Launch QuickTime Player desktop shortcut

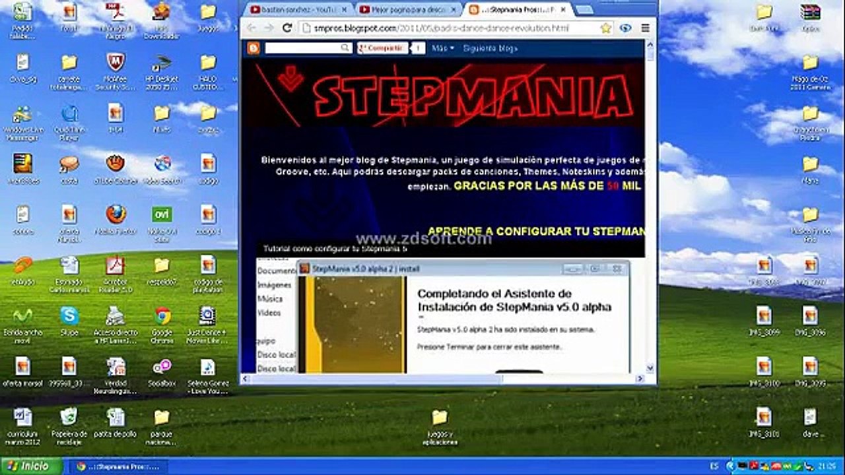coord(69,121)
